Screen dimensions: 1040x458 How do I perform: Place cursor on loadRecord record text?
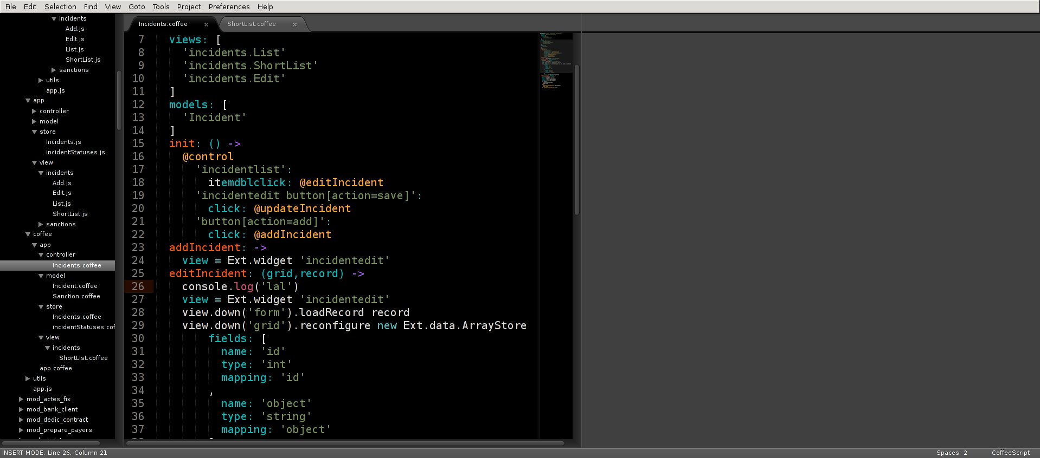pos(355,312)
